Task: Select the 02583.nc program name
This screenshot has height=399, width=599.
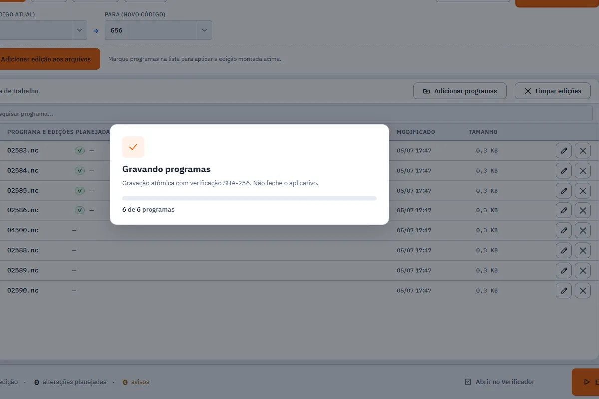Action: coord(23,150)
